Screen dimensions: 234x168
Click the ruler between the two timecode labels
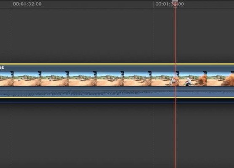97,4
